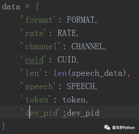The width and height of the screenshot is (139, 134).
Task: Click the CUID constant value
Action: pos(67,60)
